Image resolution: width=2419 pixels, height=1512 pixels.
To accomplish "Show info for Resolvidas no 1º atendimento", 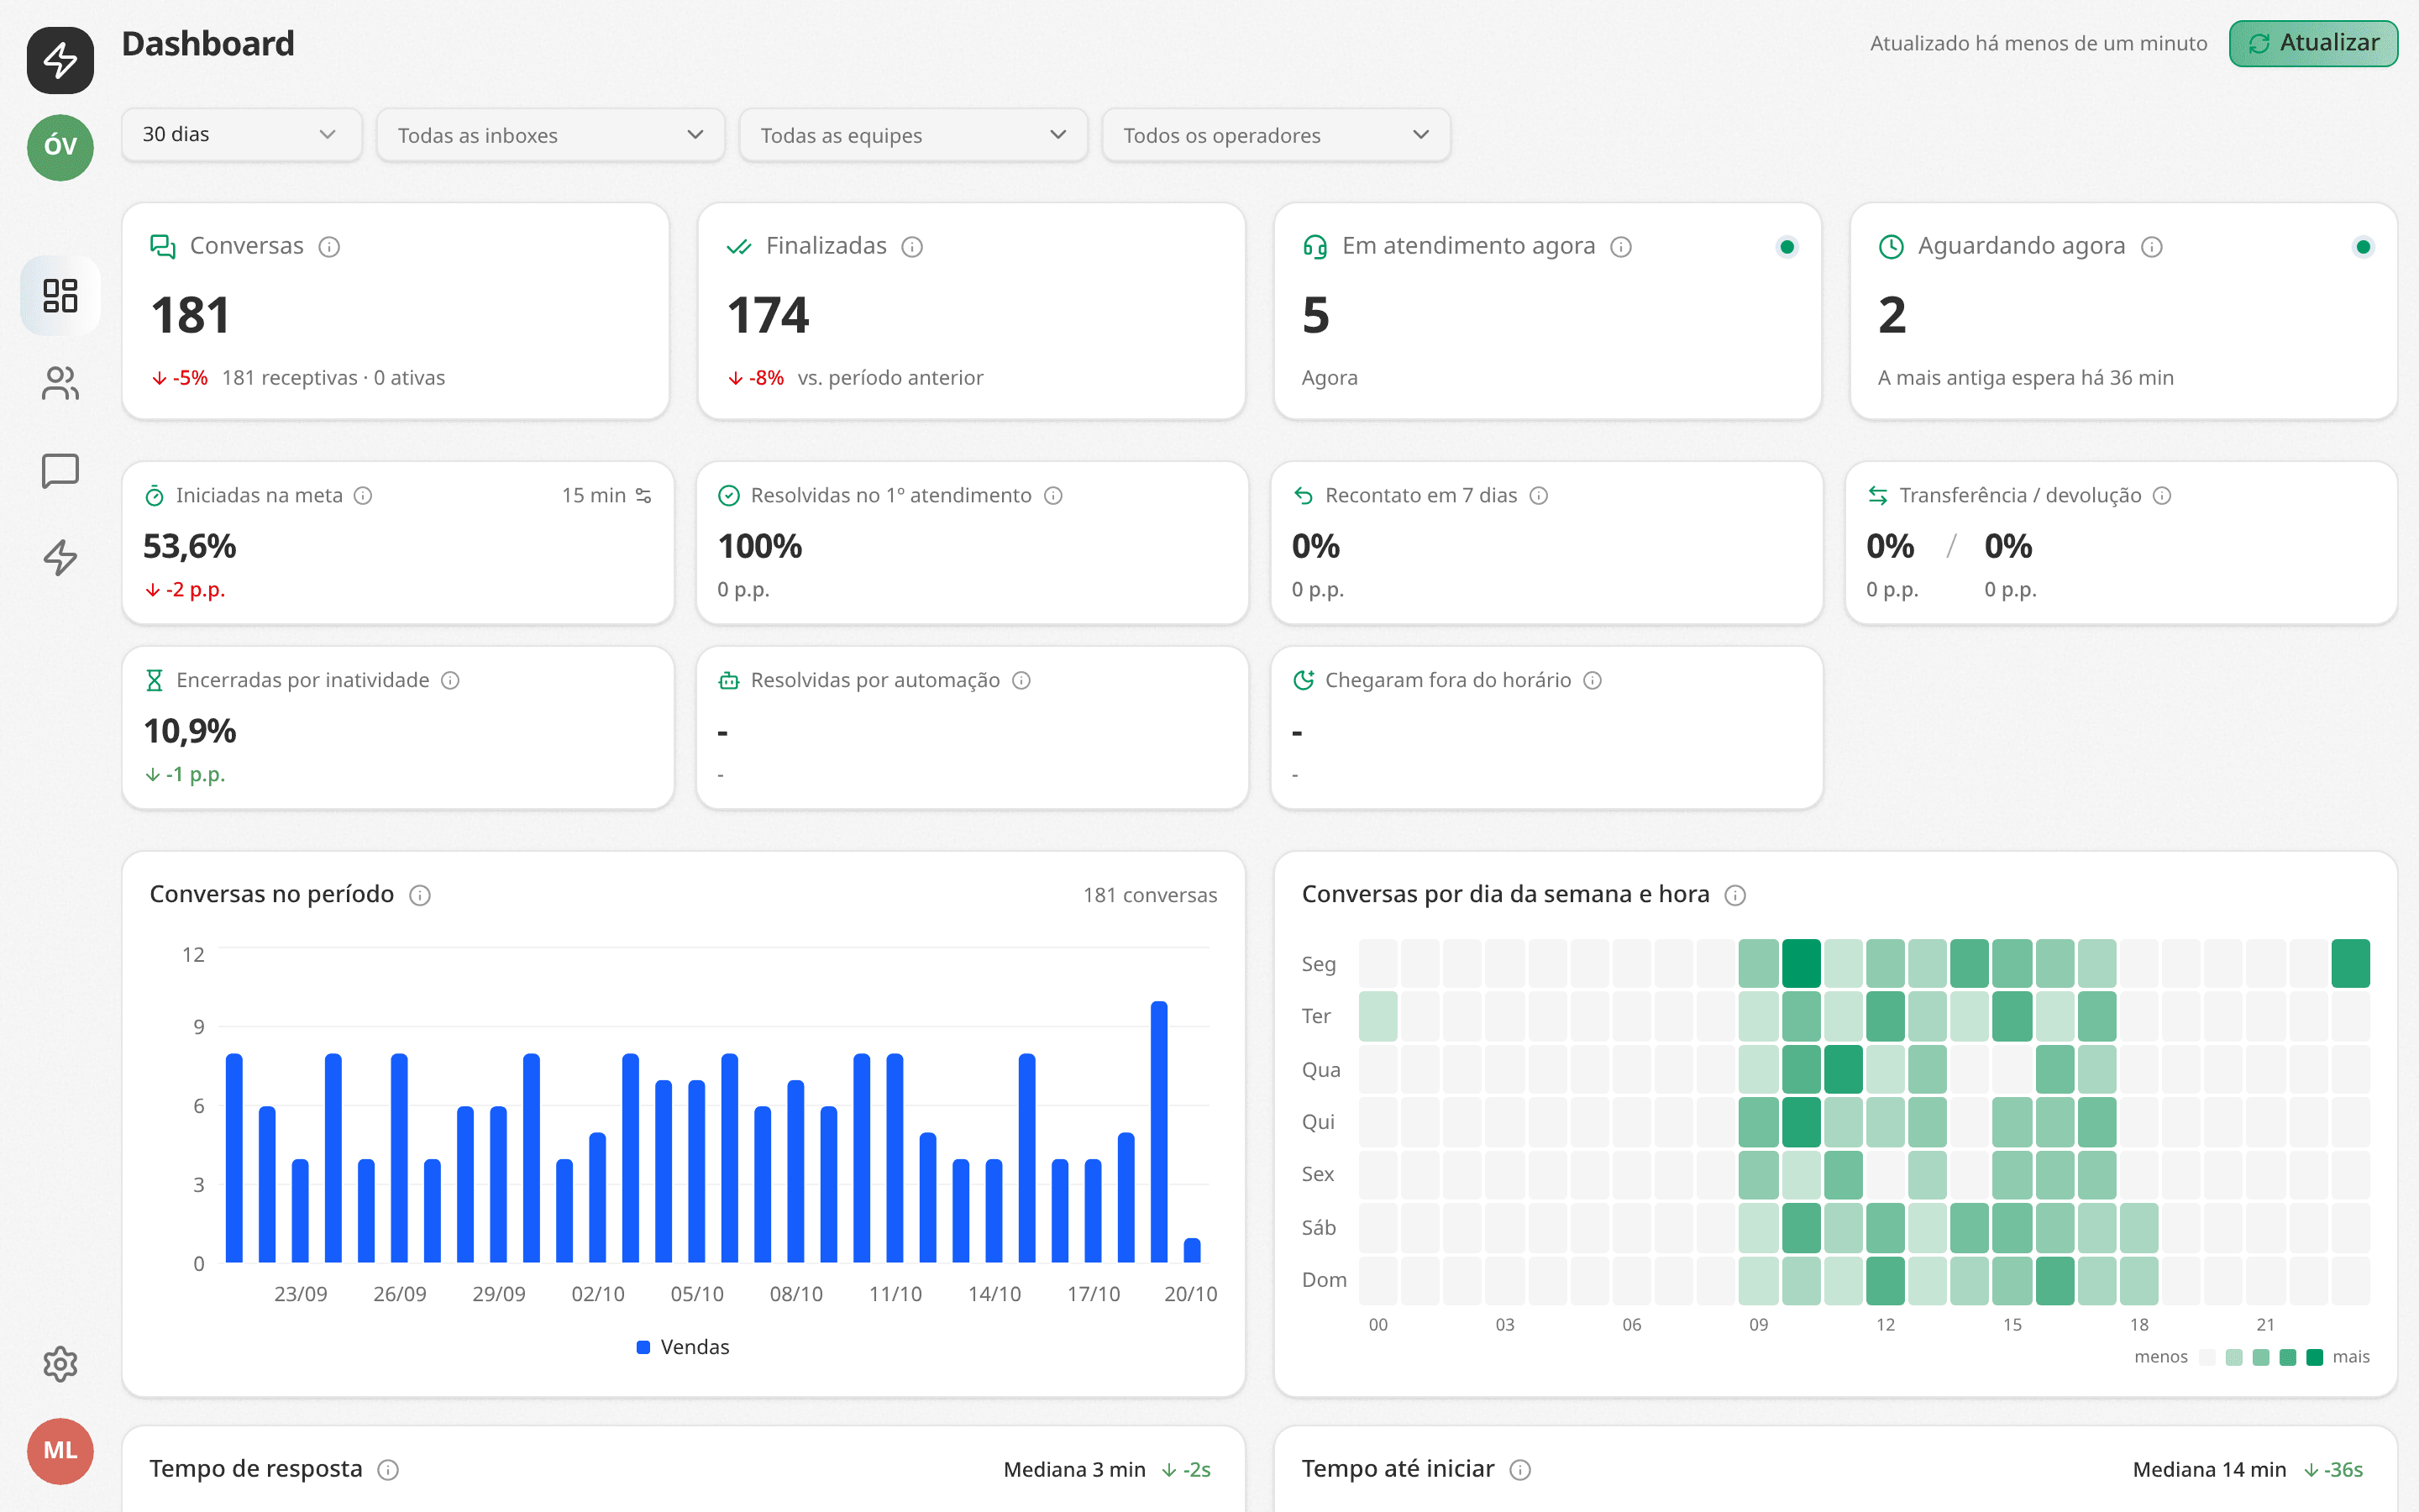I will 1052,496.
